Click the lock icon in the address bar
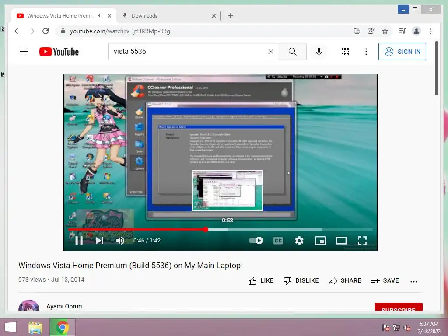Screen dimensions: 448x336 (x=63, y=31)
